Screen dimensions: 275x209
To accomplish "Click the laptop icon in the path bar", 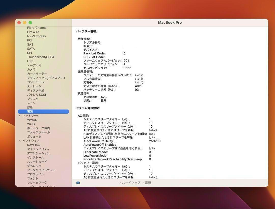I will tap(78, 183).
